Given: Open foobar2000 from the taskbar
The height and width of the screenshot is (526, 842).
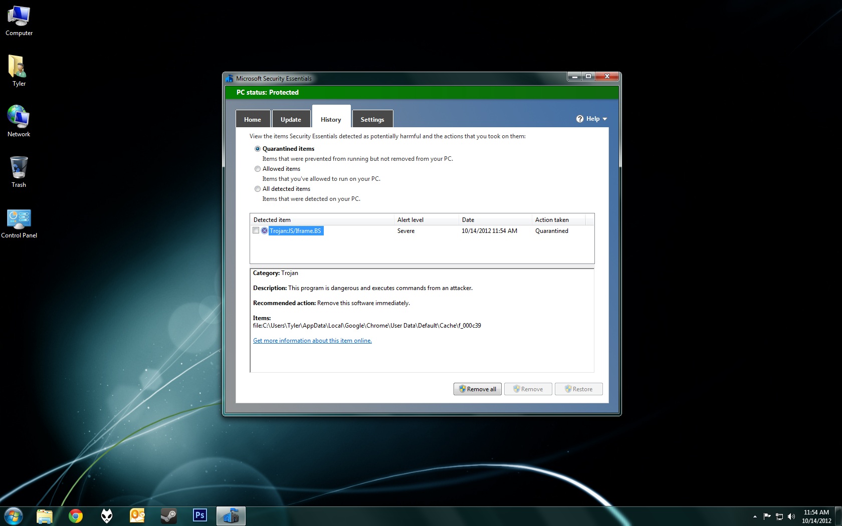Looking at the screenshot, I should (107, 515).
